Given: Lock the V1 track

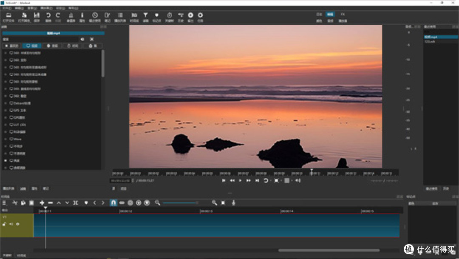Looking at the screenshot, I should (4, 224).
